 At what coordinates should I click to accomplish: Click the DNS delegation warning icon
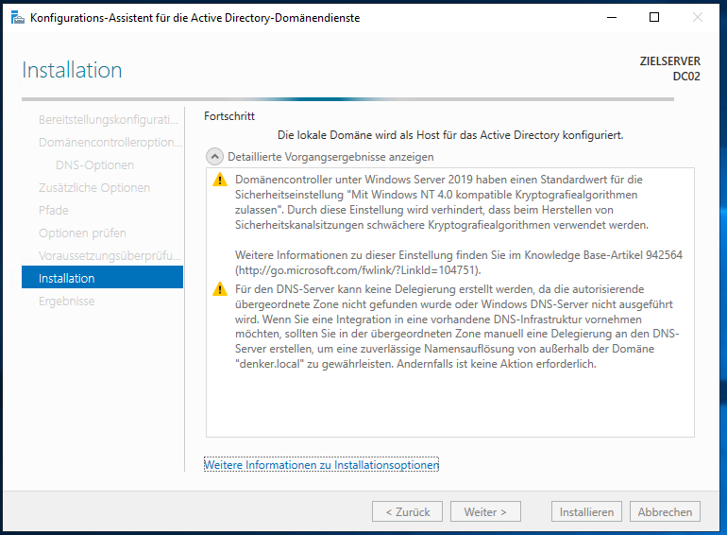coord(220,289)
